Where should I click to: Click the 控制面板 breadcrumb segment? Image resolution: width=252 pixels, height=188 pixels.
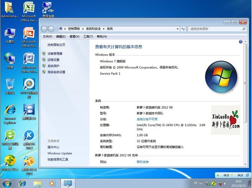click(x=74, y=29)
